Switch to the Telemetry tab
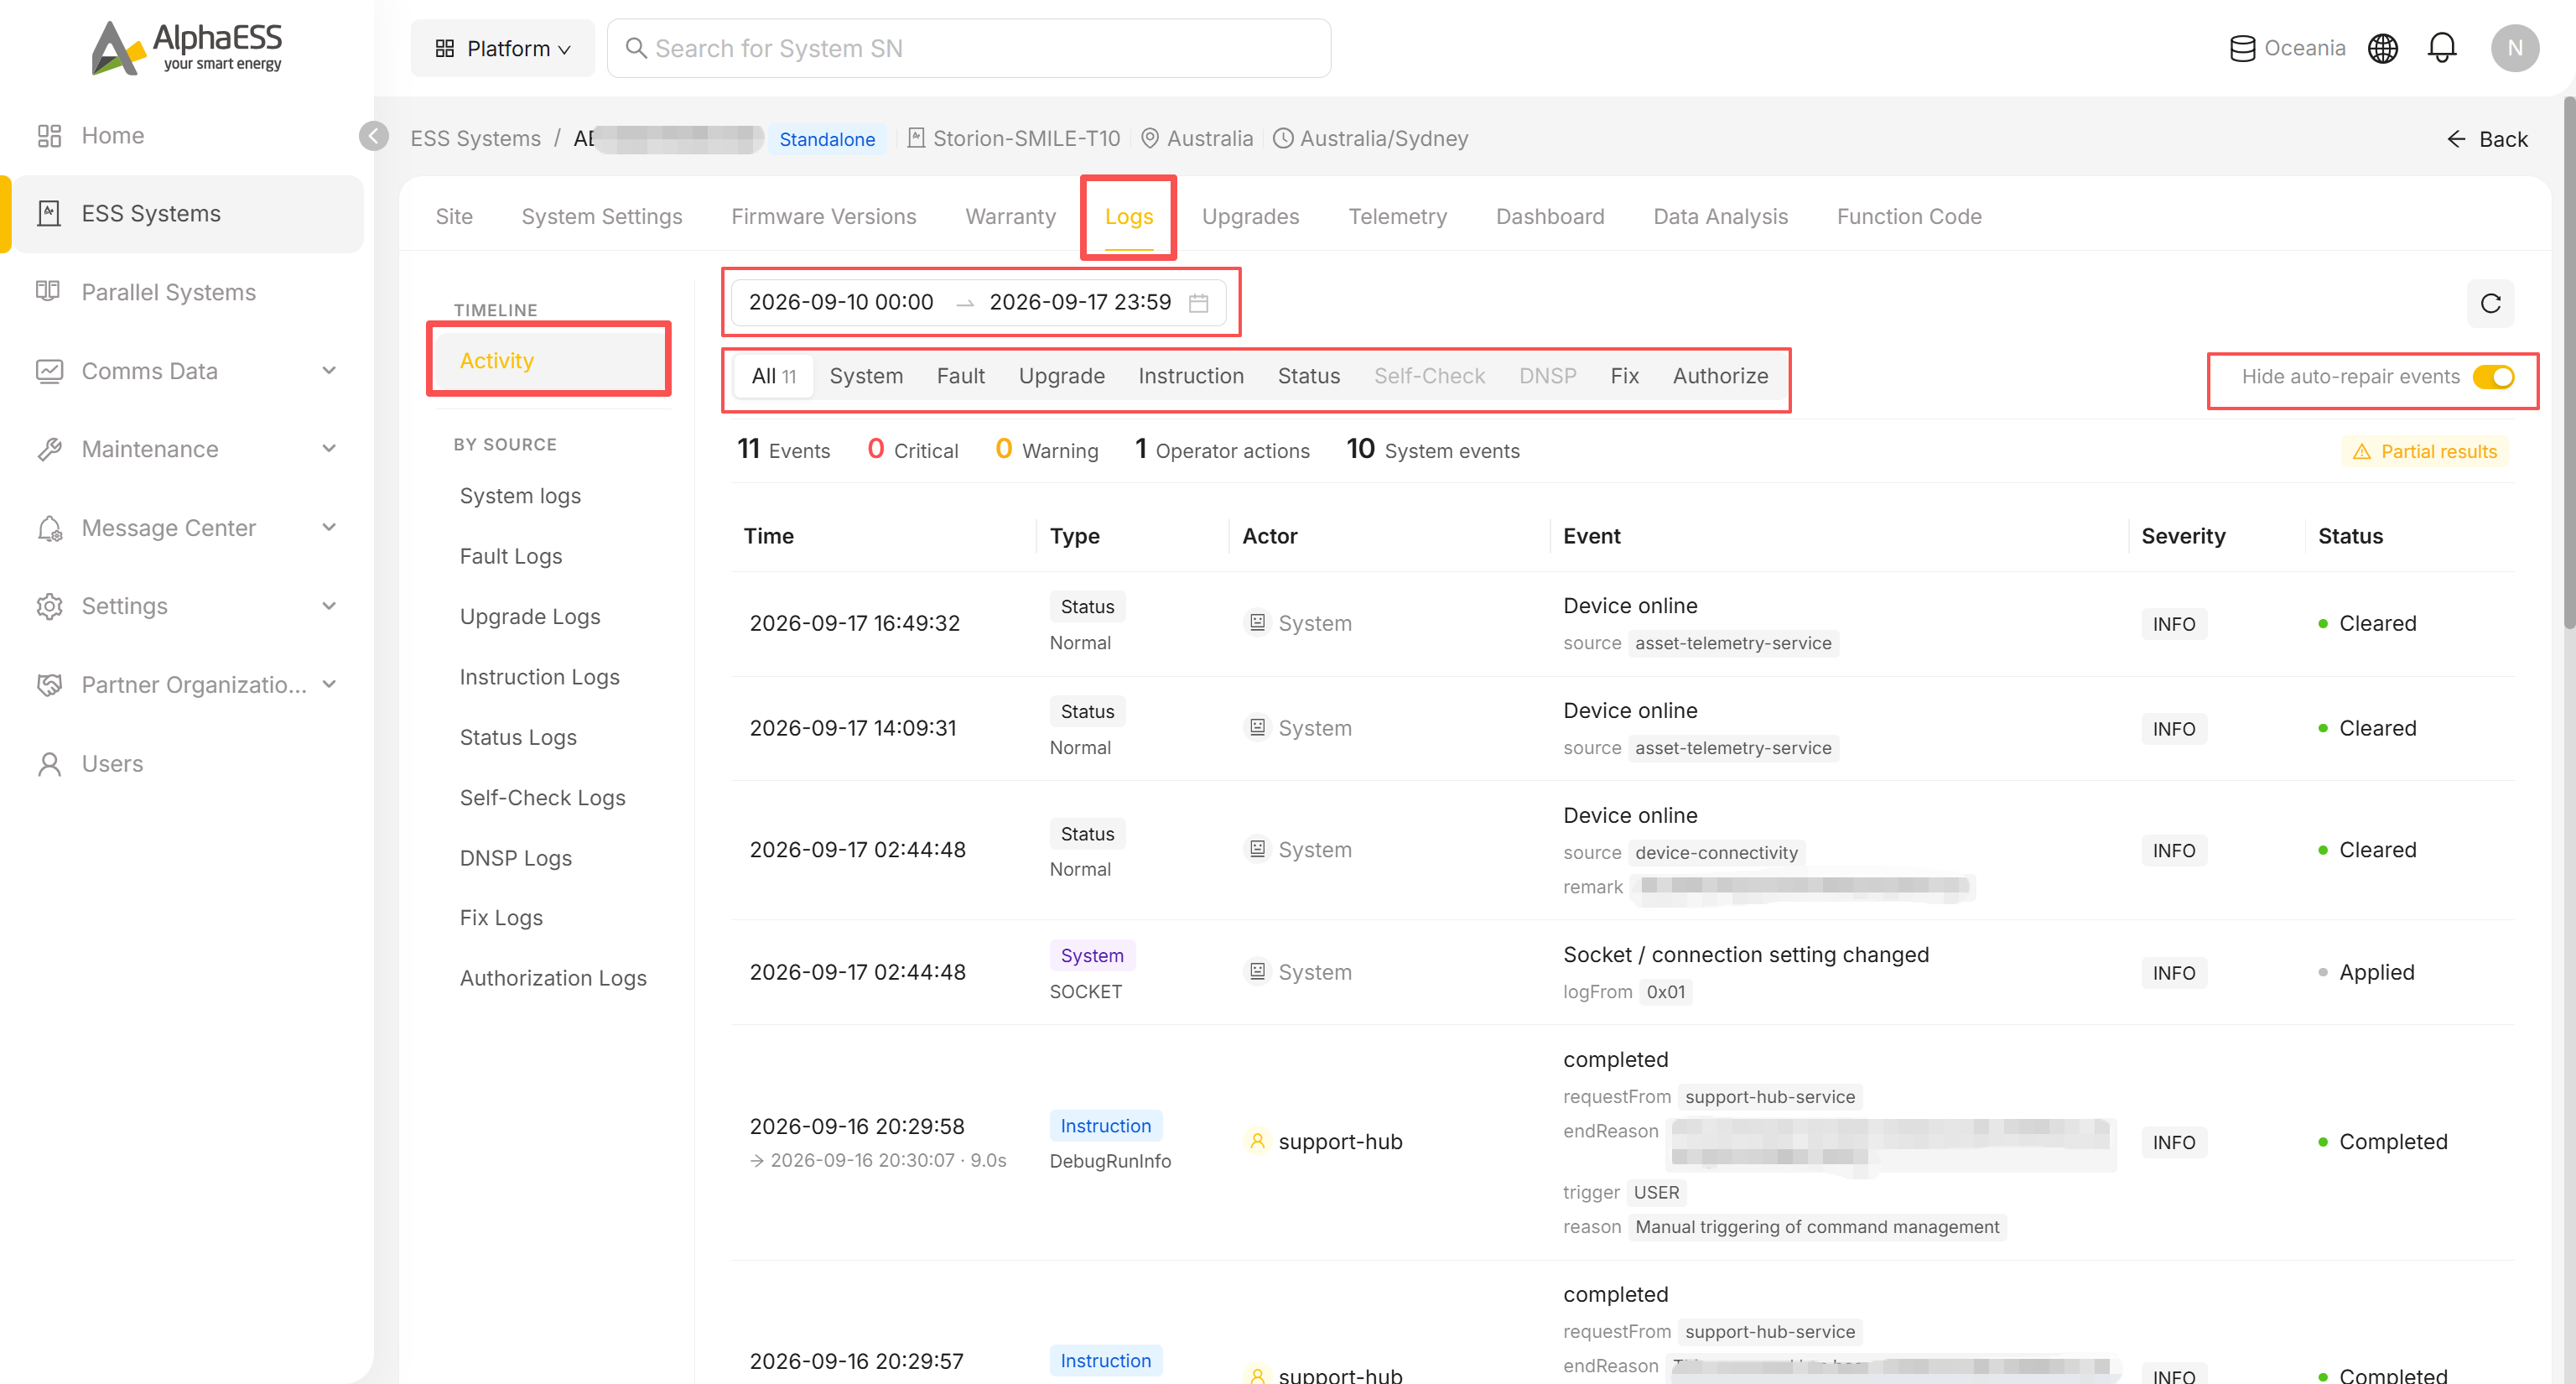This screenshot has height=1384, width=2576. coord(1397,216)
